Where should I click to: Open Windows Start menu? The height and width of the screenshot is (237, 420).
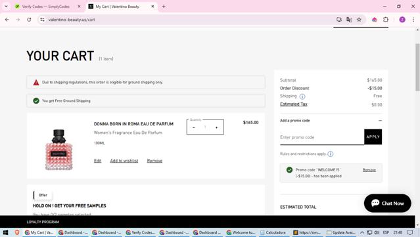5,232
